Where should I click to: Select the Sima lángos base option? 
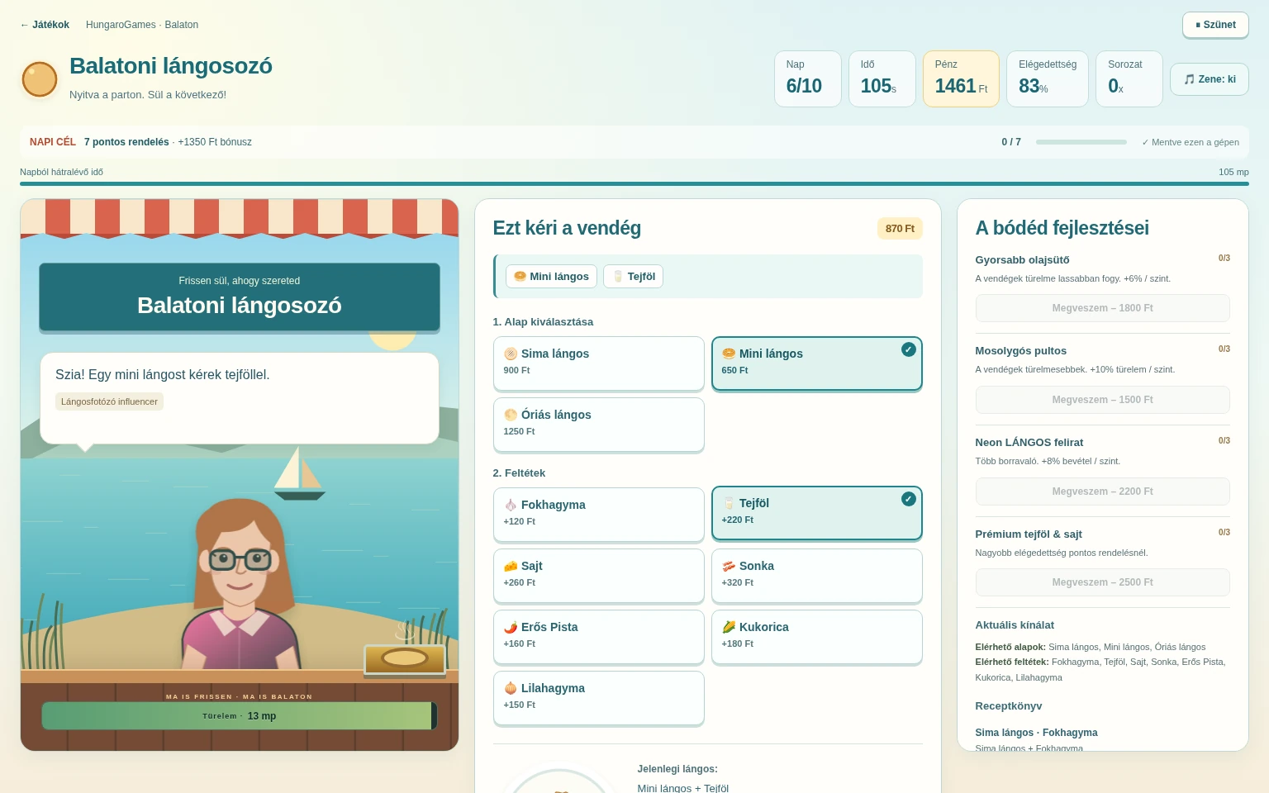click(x=599, y=363)
